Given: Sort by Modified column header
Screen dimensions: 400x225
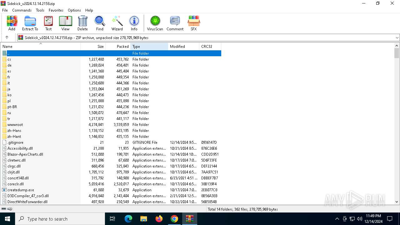Looking at the screenshot, I should click(183, 47).
